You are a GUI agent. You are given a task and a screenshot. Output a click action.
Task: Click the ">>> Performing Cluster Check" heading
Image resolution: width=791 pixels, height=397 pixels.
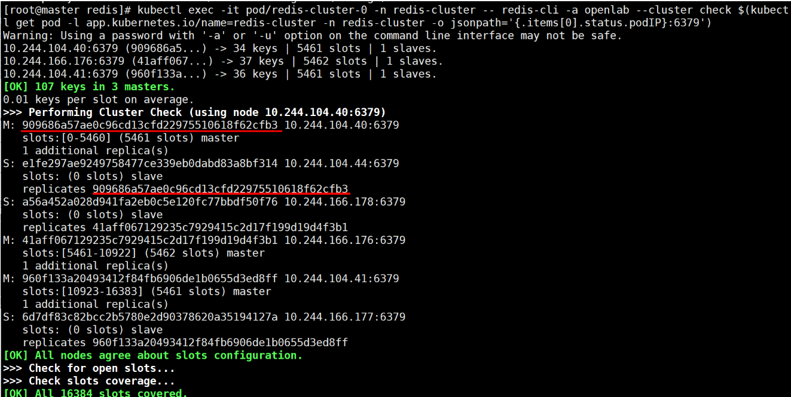coord(99,112)
